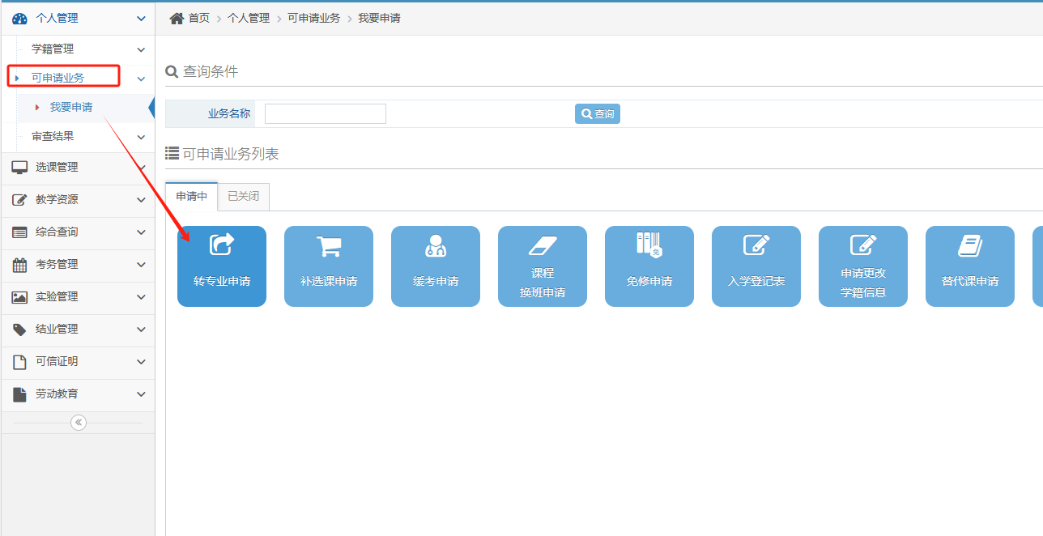The height and width of the screenshot is (536, 1043).
Task: Expand the 选课管理 menu
Action: [77, 168]
